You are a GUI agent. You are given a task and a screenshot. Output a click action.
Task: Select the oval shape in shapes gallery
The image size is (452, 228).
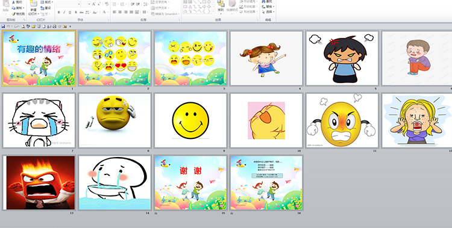click(x=209, y=2)
